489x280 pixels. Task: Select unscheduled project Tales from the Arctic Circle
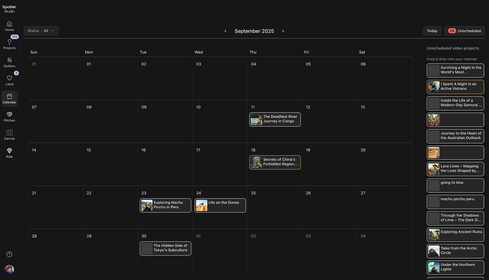coord(455,251)
